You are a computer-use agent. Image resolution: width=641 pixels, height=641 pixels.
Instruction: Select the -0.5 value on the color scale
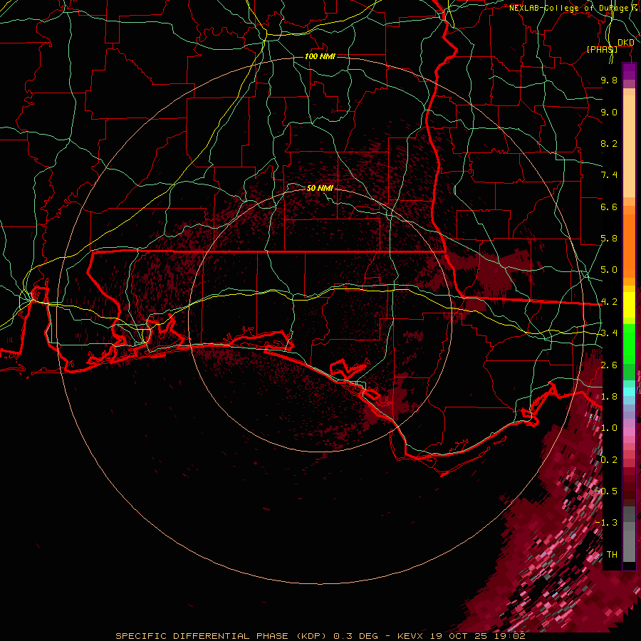coord(607,491)
